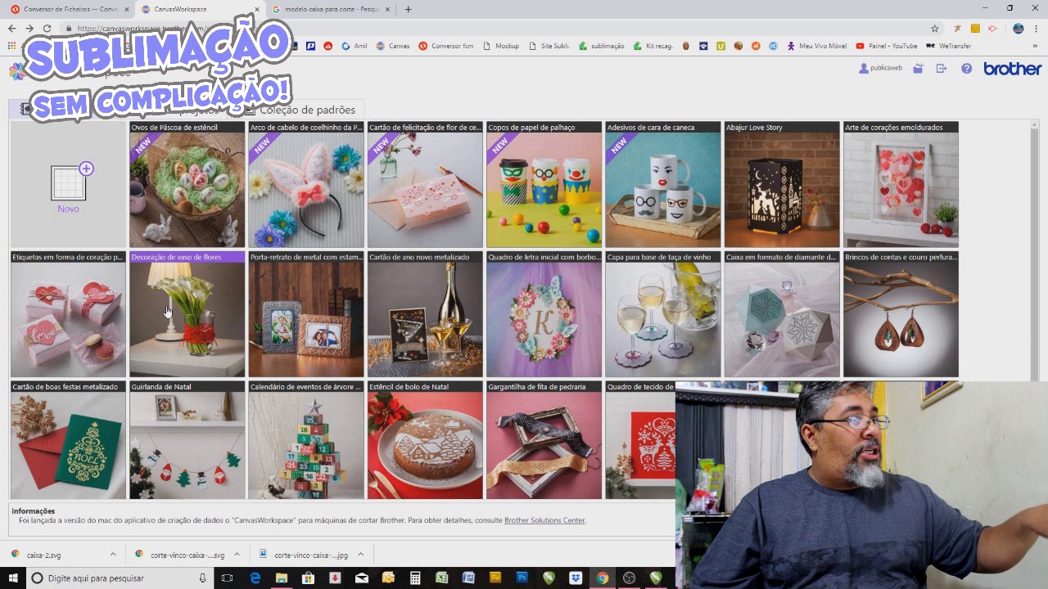
Task: Close the CanvasWorkspace browser tab
Action: click(256, 9)
